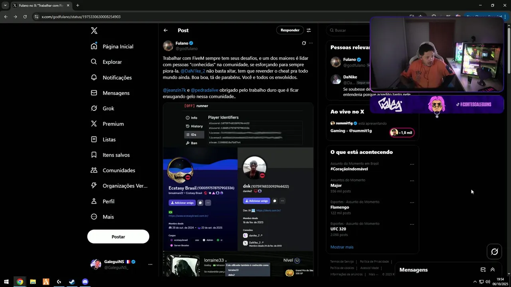The height and width of the screenshot is (287, 511).
Task: Compose new message icon in Mensagens drawer
Action: click(483, 270)
